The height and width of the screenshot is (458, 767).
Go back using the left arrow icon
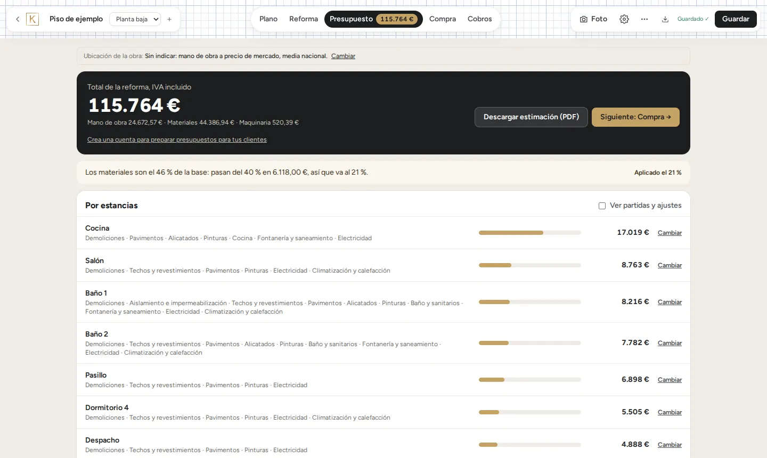pyautogui.click(x=18, y=19)
